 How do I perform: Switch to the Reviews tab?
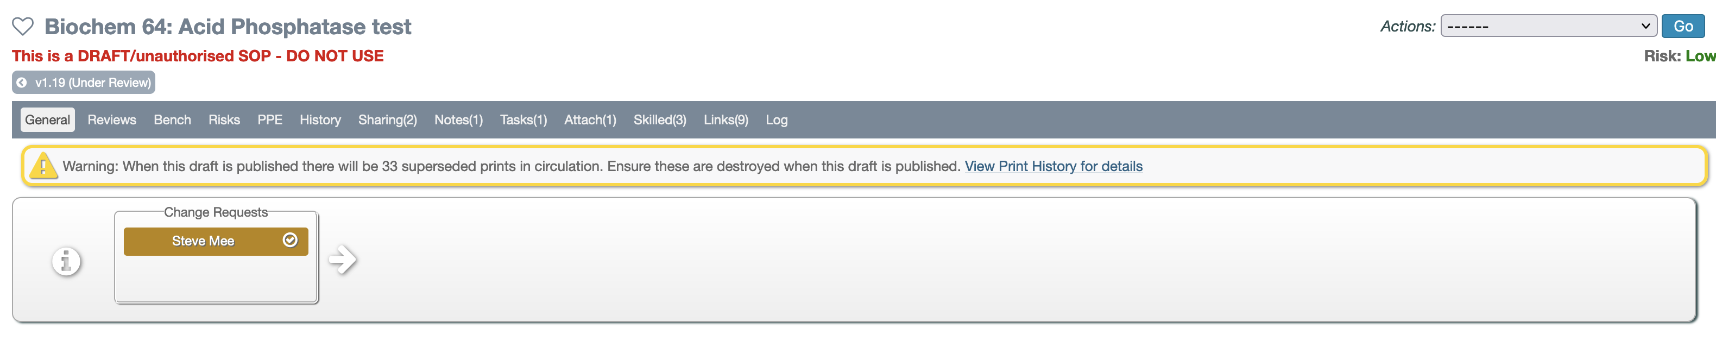coord(112,120)
